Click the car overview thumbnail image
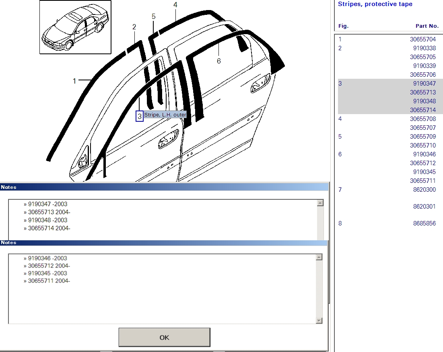Screen dimensions: 443x352 click(75, 27)
